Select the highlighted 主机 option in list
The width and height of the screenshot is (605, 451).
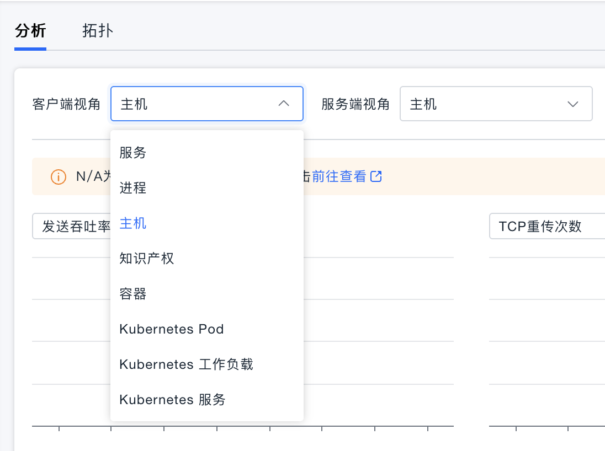click(133, 223)
